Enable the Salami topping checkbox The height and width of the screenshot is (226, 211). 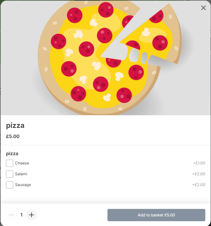[x=10, y=174]
